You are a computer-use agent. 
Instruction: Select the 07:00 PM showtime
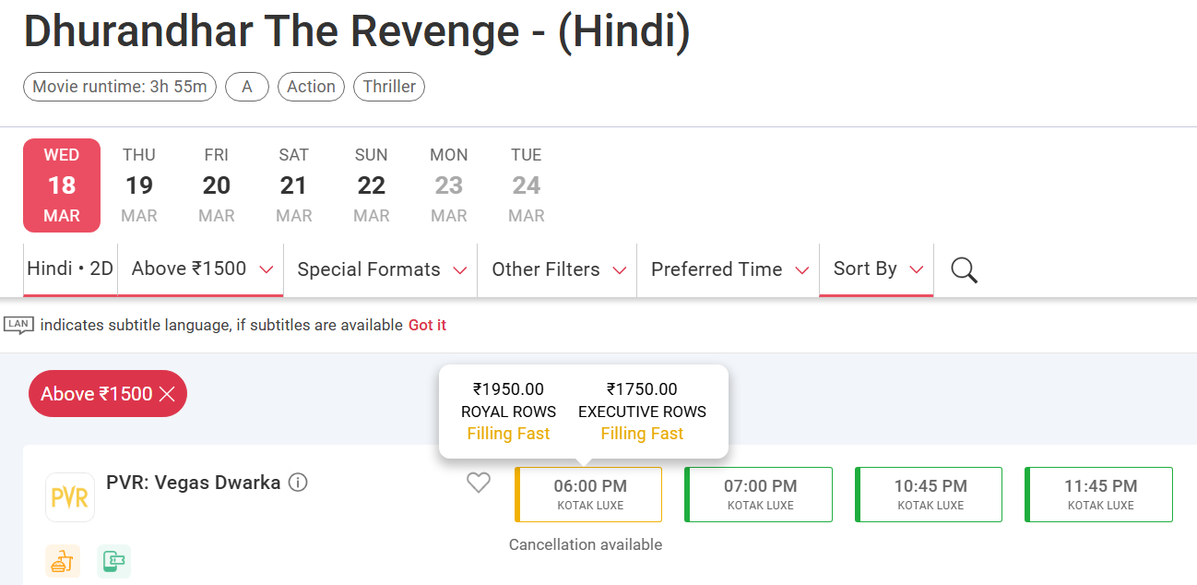tap(759, 495)
